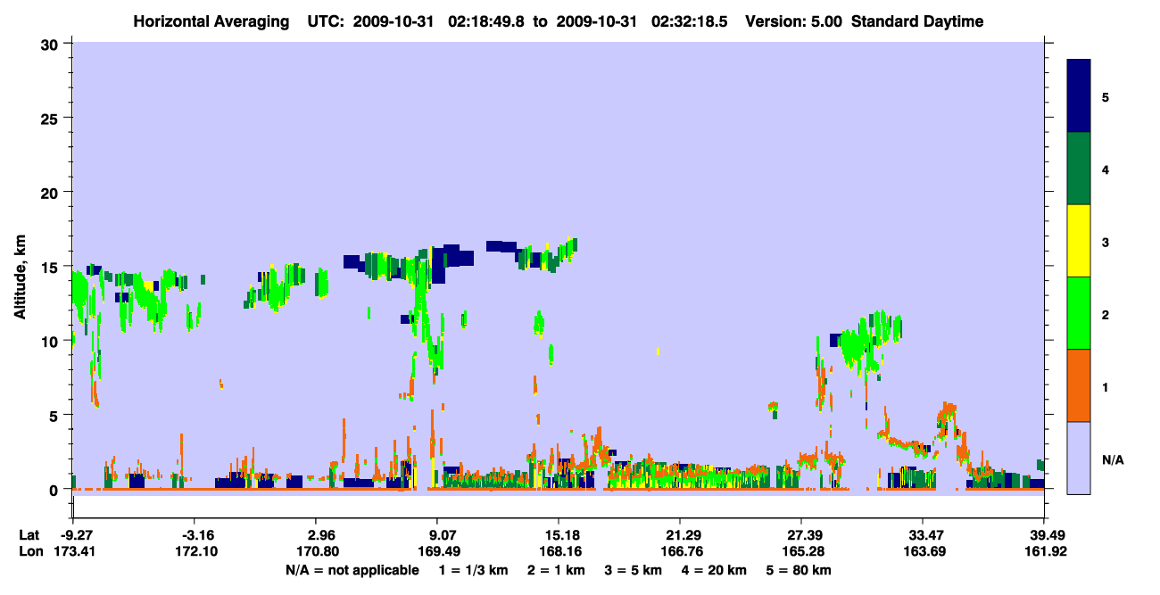Click the 15 altitude tick label
The height and width of the screenshot is (595, 1160).
pyautogui.click(x=52, y=267)
